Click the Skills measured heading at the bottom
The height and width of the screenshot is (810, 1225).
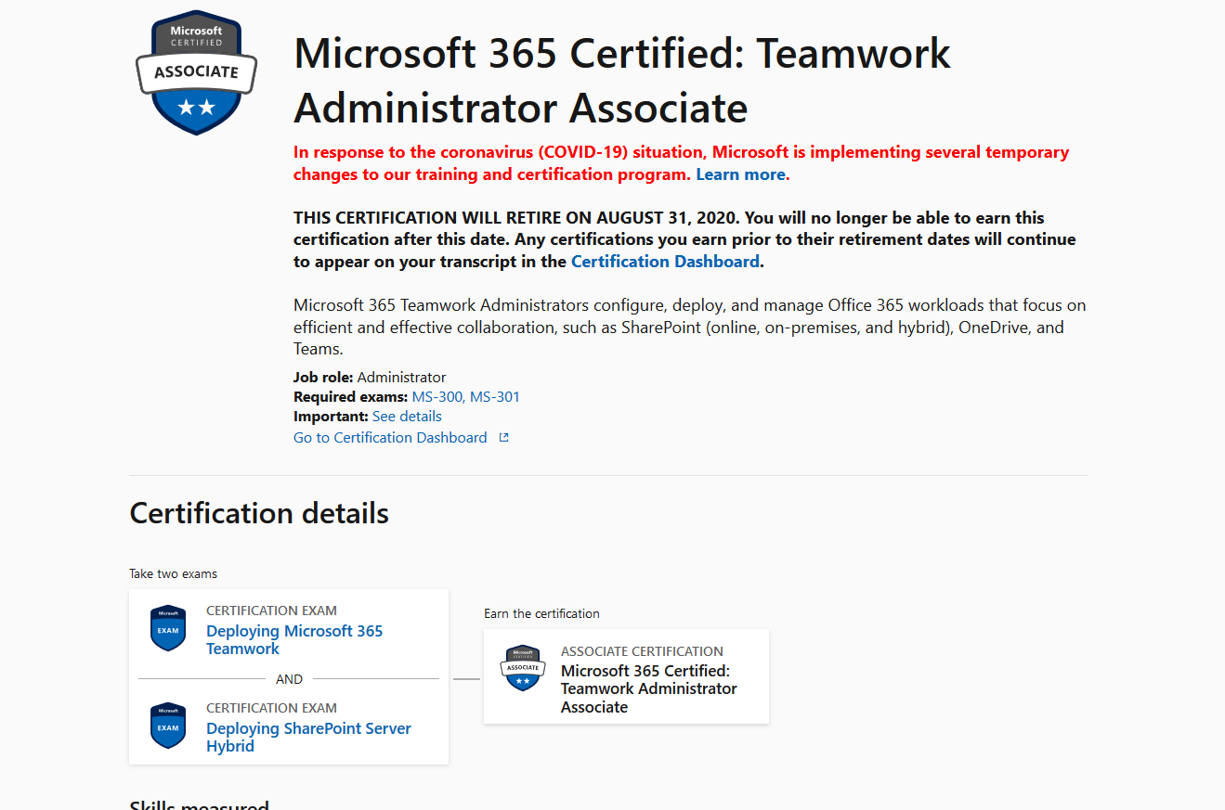(199, 804)
